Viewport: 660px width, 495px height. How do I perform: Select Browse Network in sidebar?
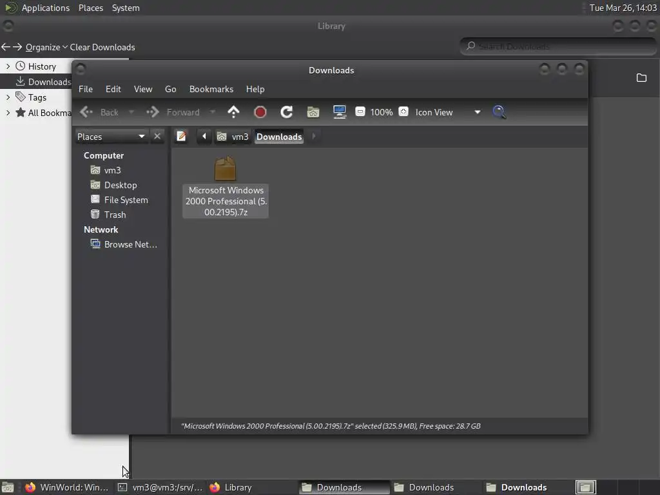(124, 244)
